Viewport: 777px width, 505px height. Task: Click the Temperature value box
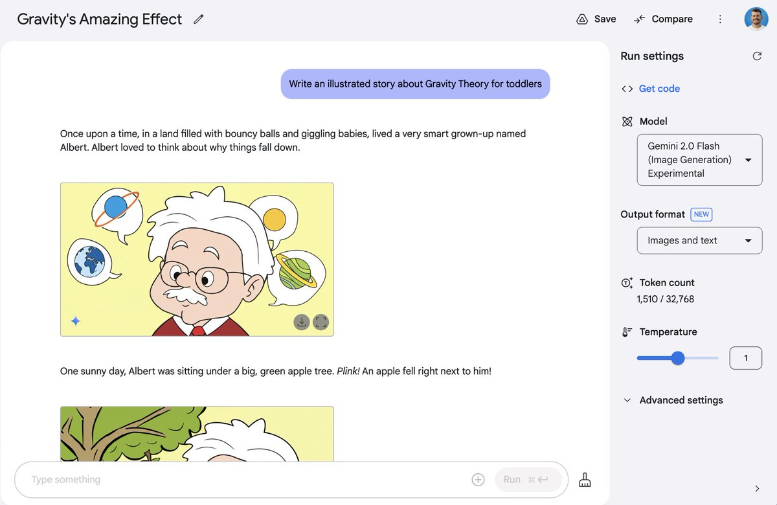[x=745, y=358]
